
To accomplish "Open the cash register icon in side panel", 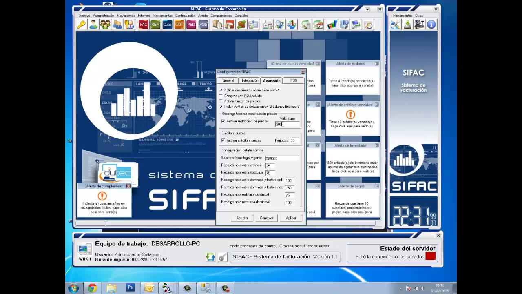I will pyautogui.click(x=419, y=24).
